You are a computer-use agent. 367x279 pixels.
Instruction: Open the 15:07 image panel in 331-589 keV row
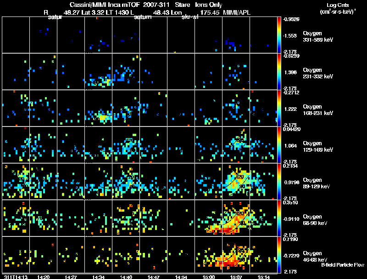[x=236, y=35]
